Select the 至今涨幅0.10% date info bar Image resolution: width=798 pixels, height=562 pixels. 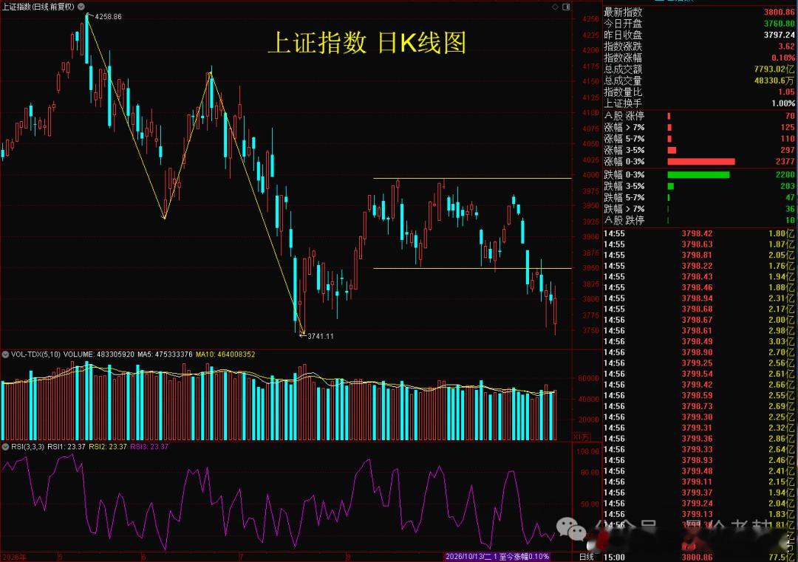(497, 557)
